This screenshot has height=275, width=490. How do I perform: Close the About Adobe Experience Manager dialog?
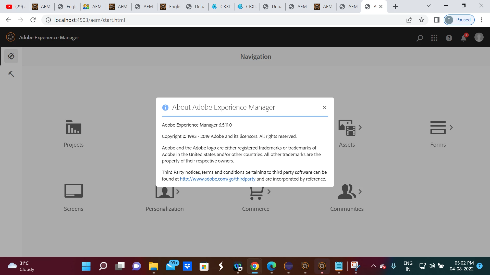click(x=324, y=107)
